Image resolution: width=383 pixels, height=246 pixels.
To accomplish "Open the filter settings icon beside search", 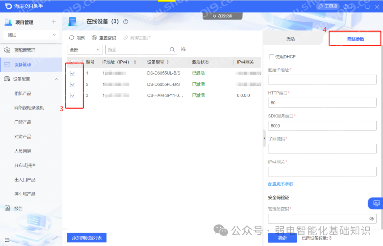I will [x=183, y=49].
